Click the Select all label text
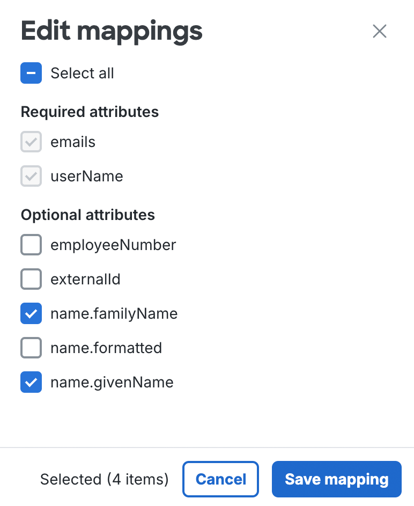Screen dimensions: 414x506 point(82,73)
